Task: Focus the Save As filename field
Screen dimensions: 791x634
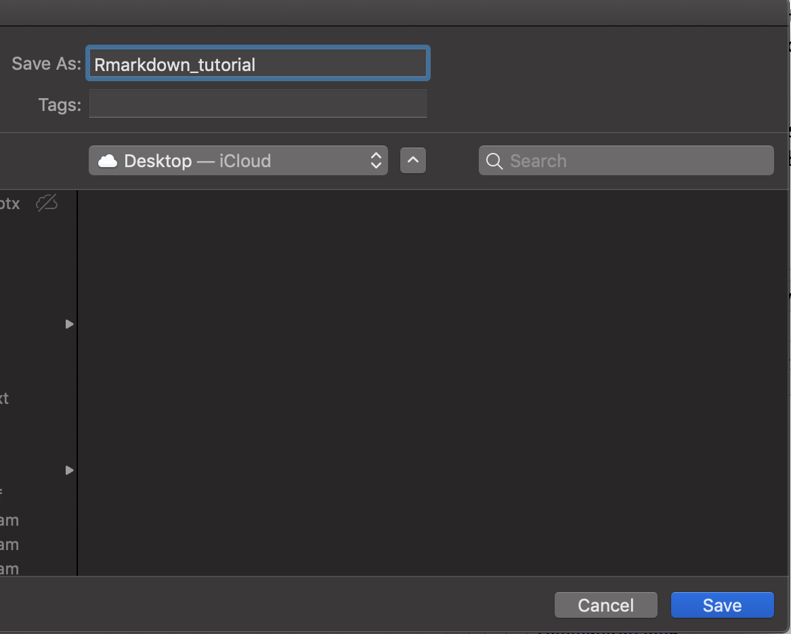Action: click(257, 64)
